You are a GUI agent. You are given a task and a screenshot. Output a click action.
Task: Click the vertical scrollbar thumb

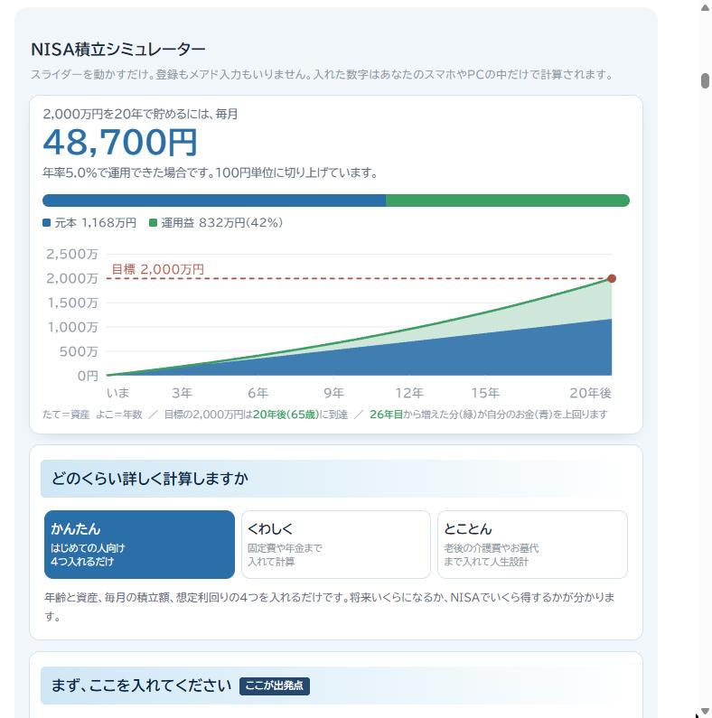tap(705, 80)
